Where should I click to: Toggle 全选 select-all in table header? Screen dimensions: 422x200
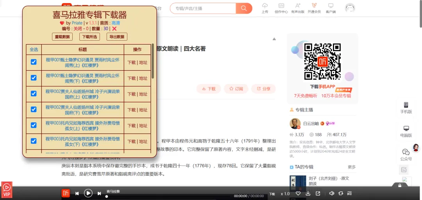(x=34, y=50)
